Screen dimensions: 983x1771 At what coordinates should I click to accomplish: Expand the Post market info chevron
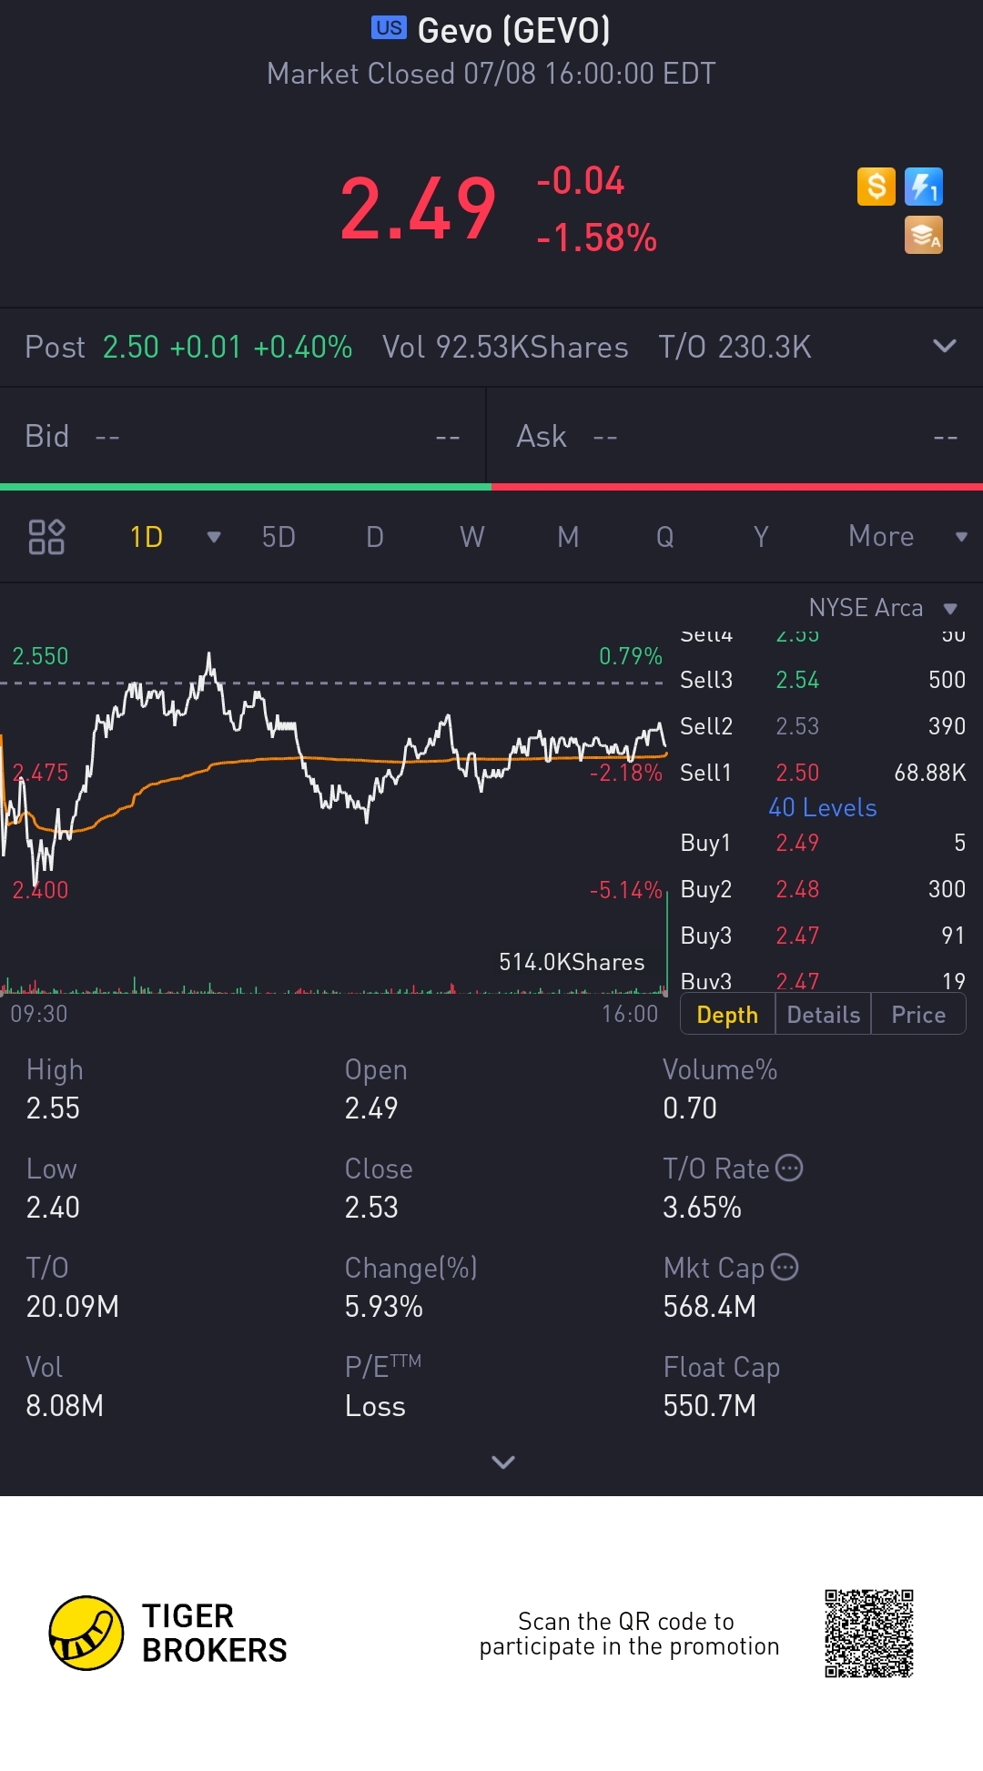click(945, 346)
